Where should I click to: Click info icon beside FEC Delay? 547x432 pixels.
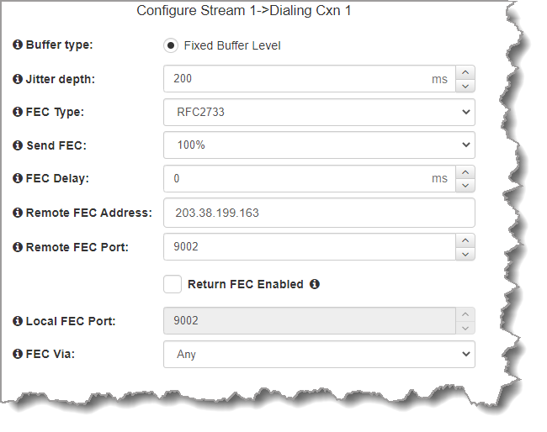(19, 179)
